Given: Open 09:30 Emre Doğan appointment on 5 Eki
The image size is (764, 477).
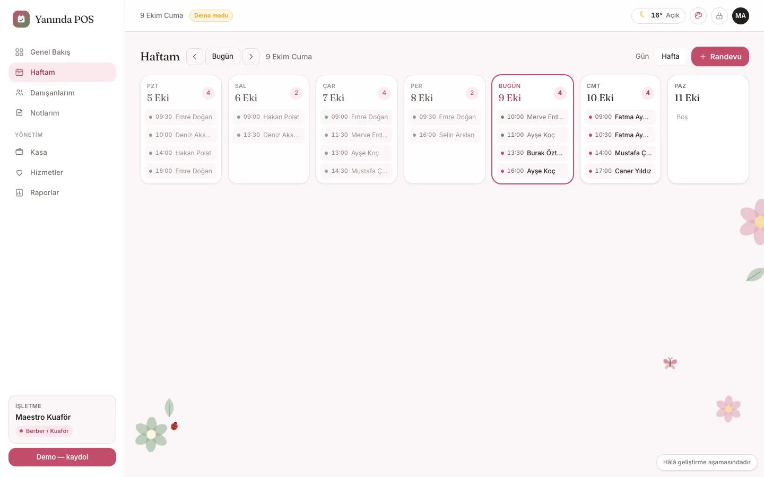Looking at the screenshot, I should pos(181,117).
